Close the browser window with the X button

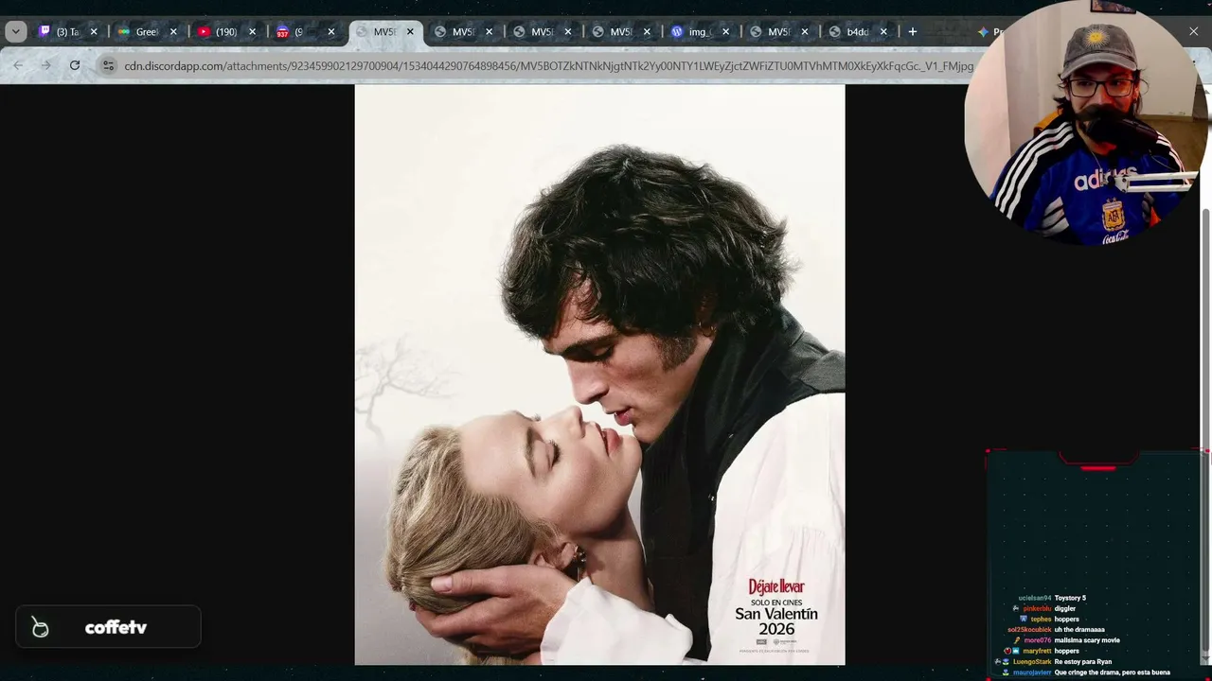1193,31
